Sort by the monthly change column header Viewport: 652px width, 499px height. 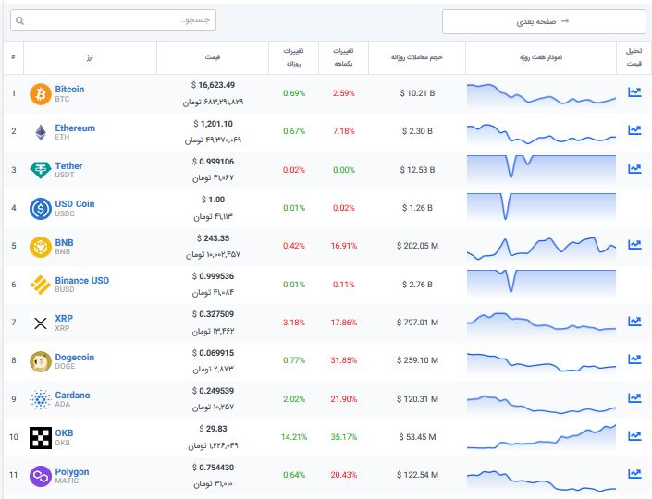pos(343,57)
